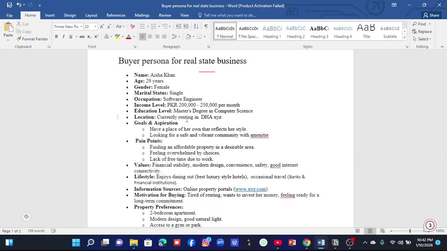
Task: Open the File menu
Action: (x=9, y=15)
